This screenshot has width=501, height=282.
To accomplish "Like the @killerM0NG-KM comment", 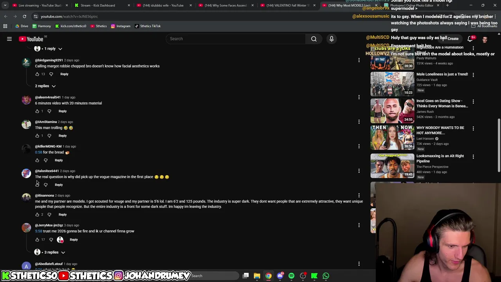I will 37,160.
